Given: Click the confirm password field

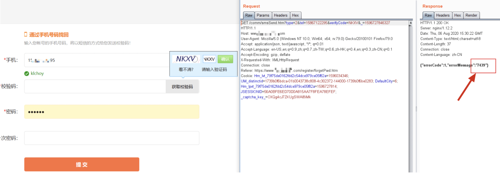Looking at the screenshot, I should pyautogui.click(x=112, y=138).
